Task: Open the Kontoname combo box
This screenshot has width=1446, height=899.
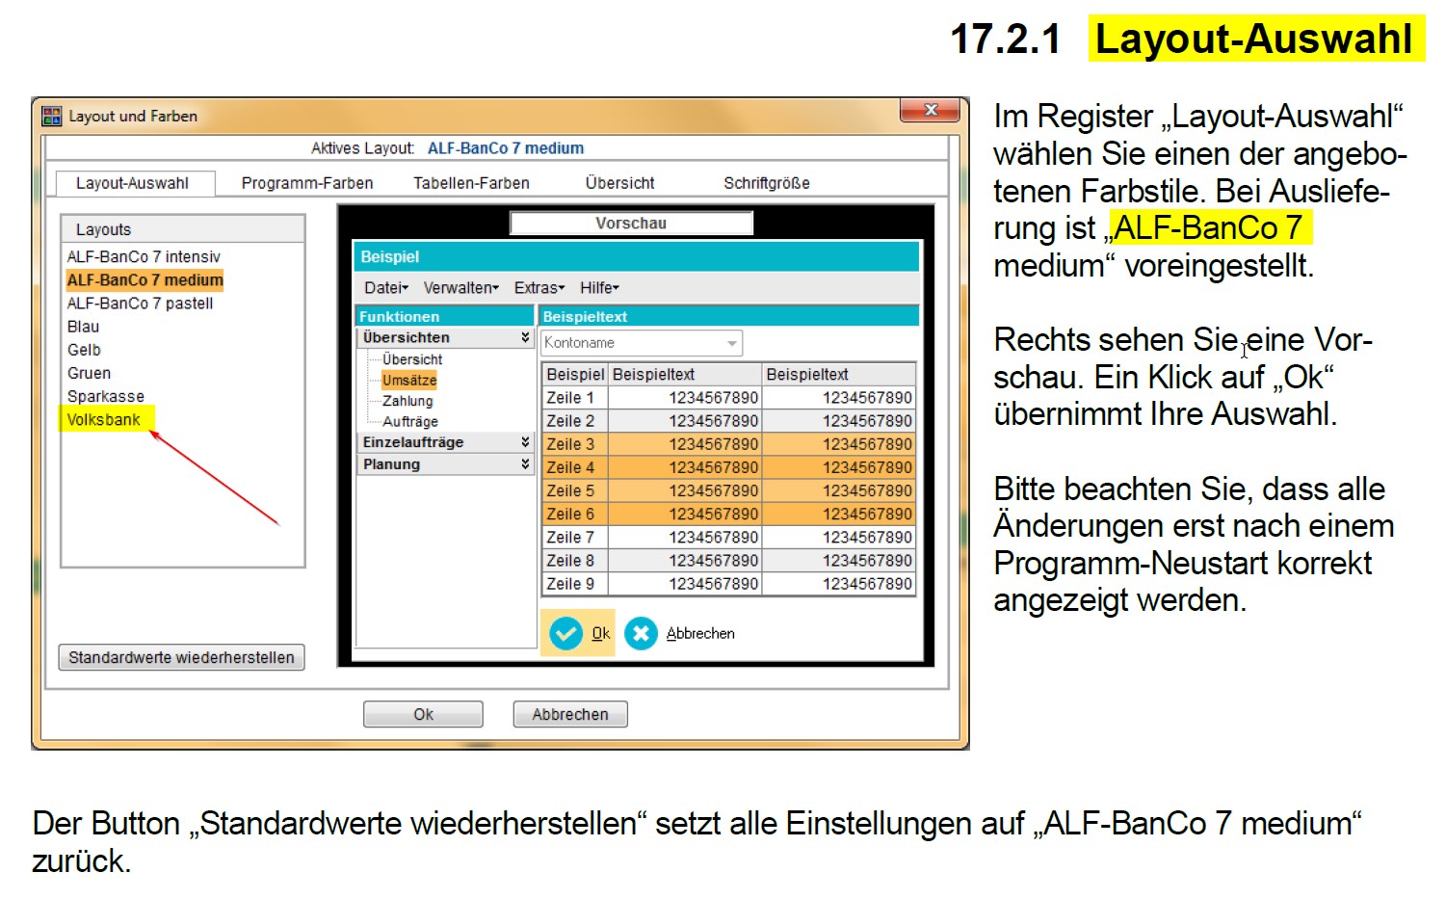Action: [730, 343]
